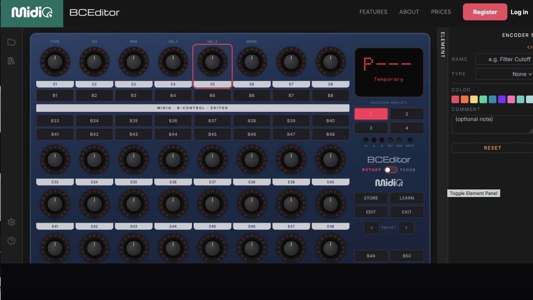Select encoder knob E7
The height and width of the screenshot is (300, 533).
click(x=291, y=62)
